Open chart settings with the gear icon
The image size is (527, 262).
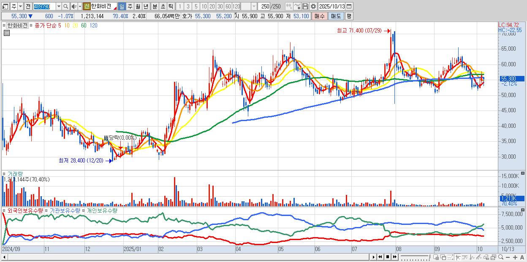click(x=313, y=6)
